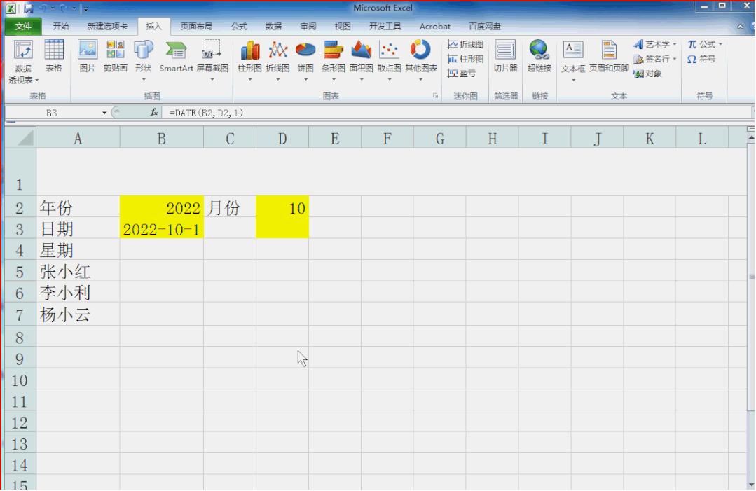Select row 5 header
756x491 pixels.
20,272
